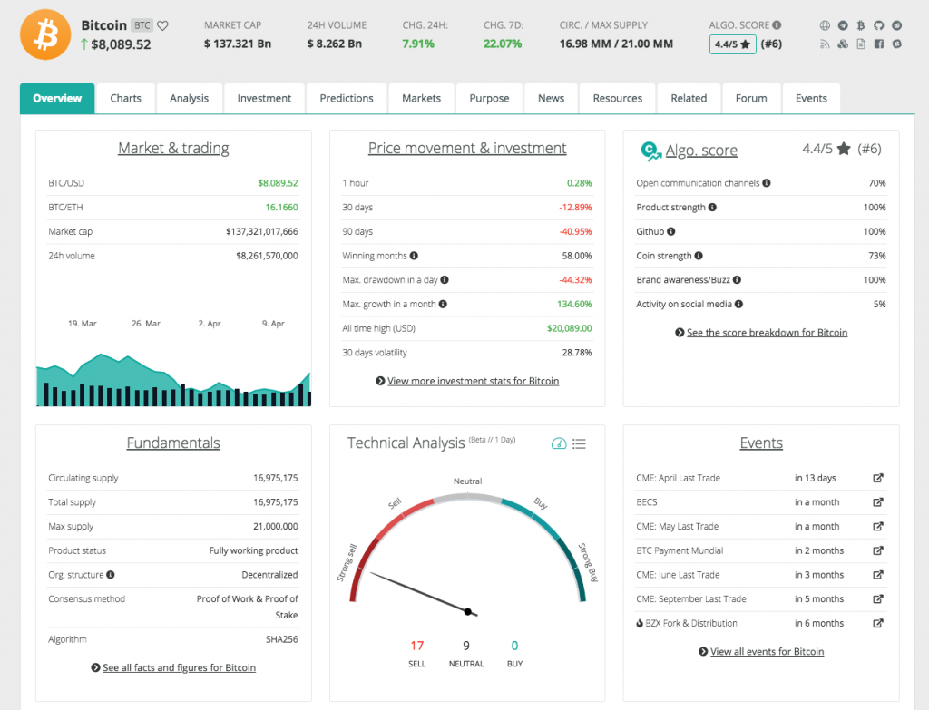Open external link for BECS event
This screenshot has width=929, height=710.
click(877, 502)
